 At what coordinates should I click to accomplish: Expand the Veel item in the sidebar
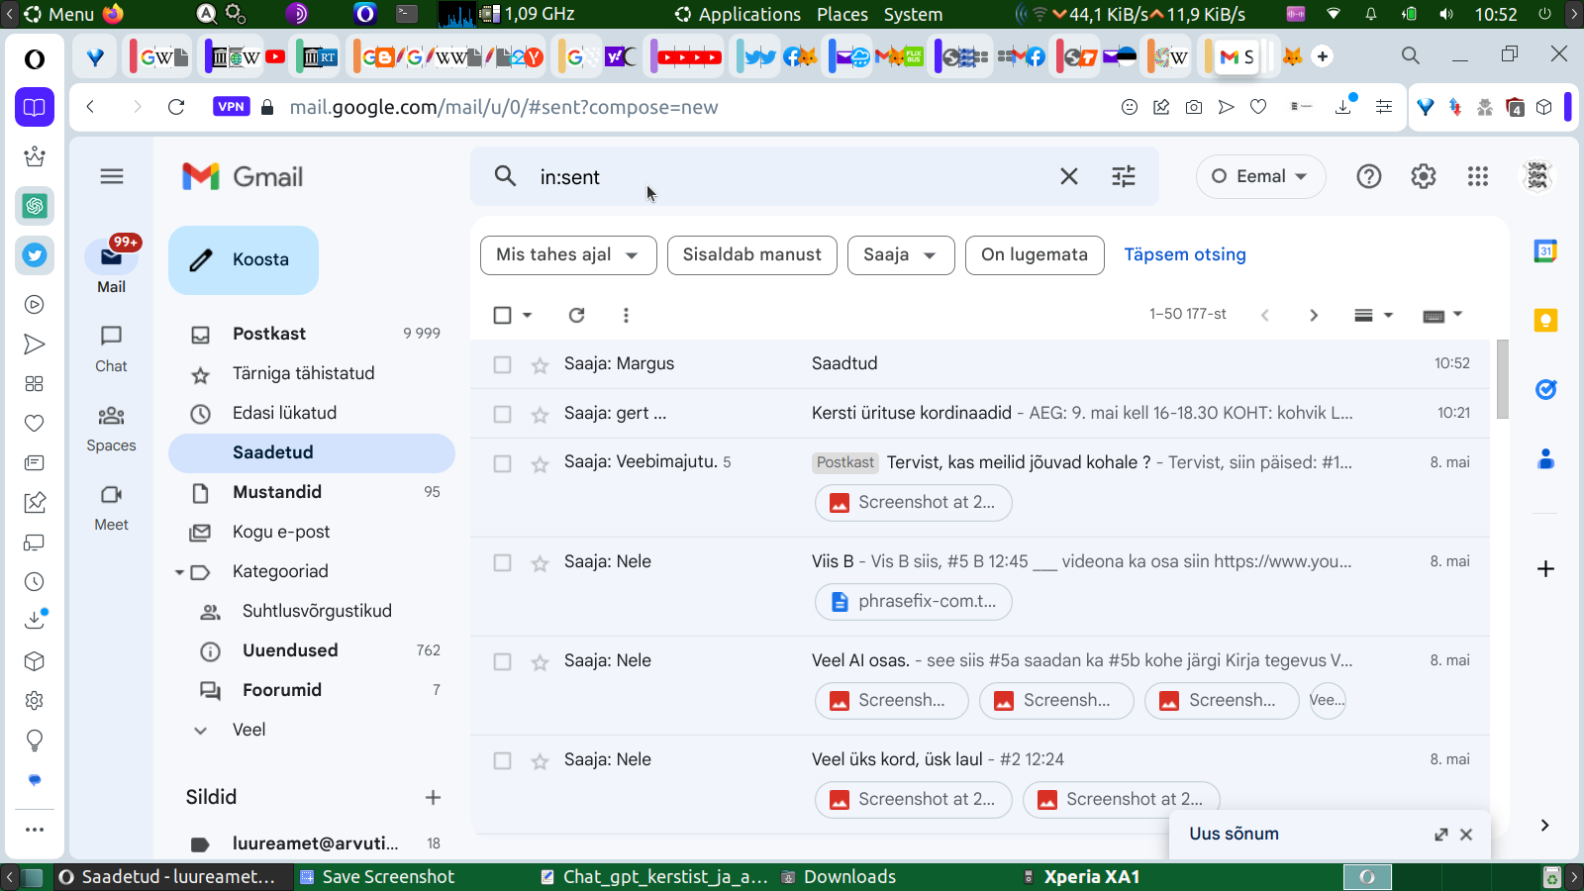coord(248,730)
